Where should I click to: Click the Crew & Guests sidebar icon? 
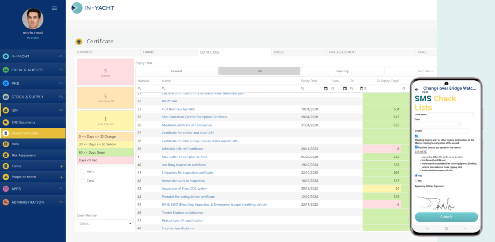[6, 70]
